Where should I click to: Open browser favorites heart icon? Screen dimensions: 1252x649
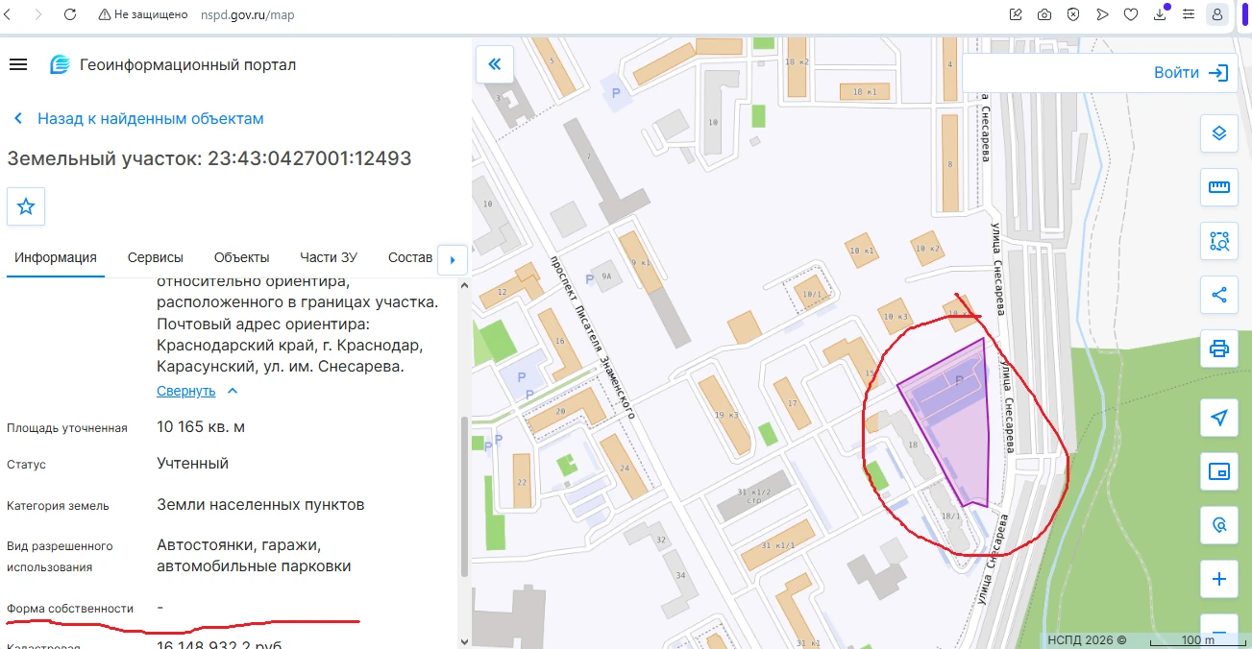(x=1131, y=15)
